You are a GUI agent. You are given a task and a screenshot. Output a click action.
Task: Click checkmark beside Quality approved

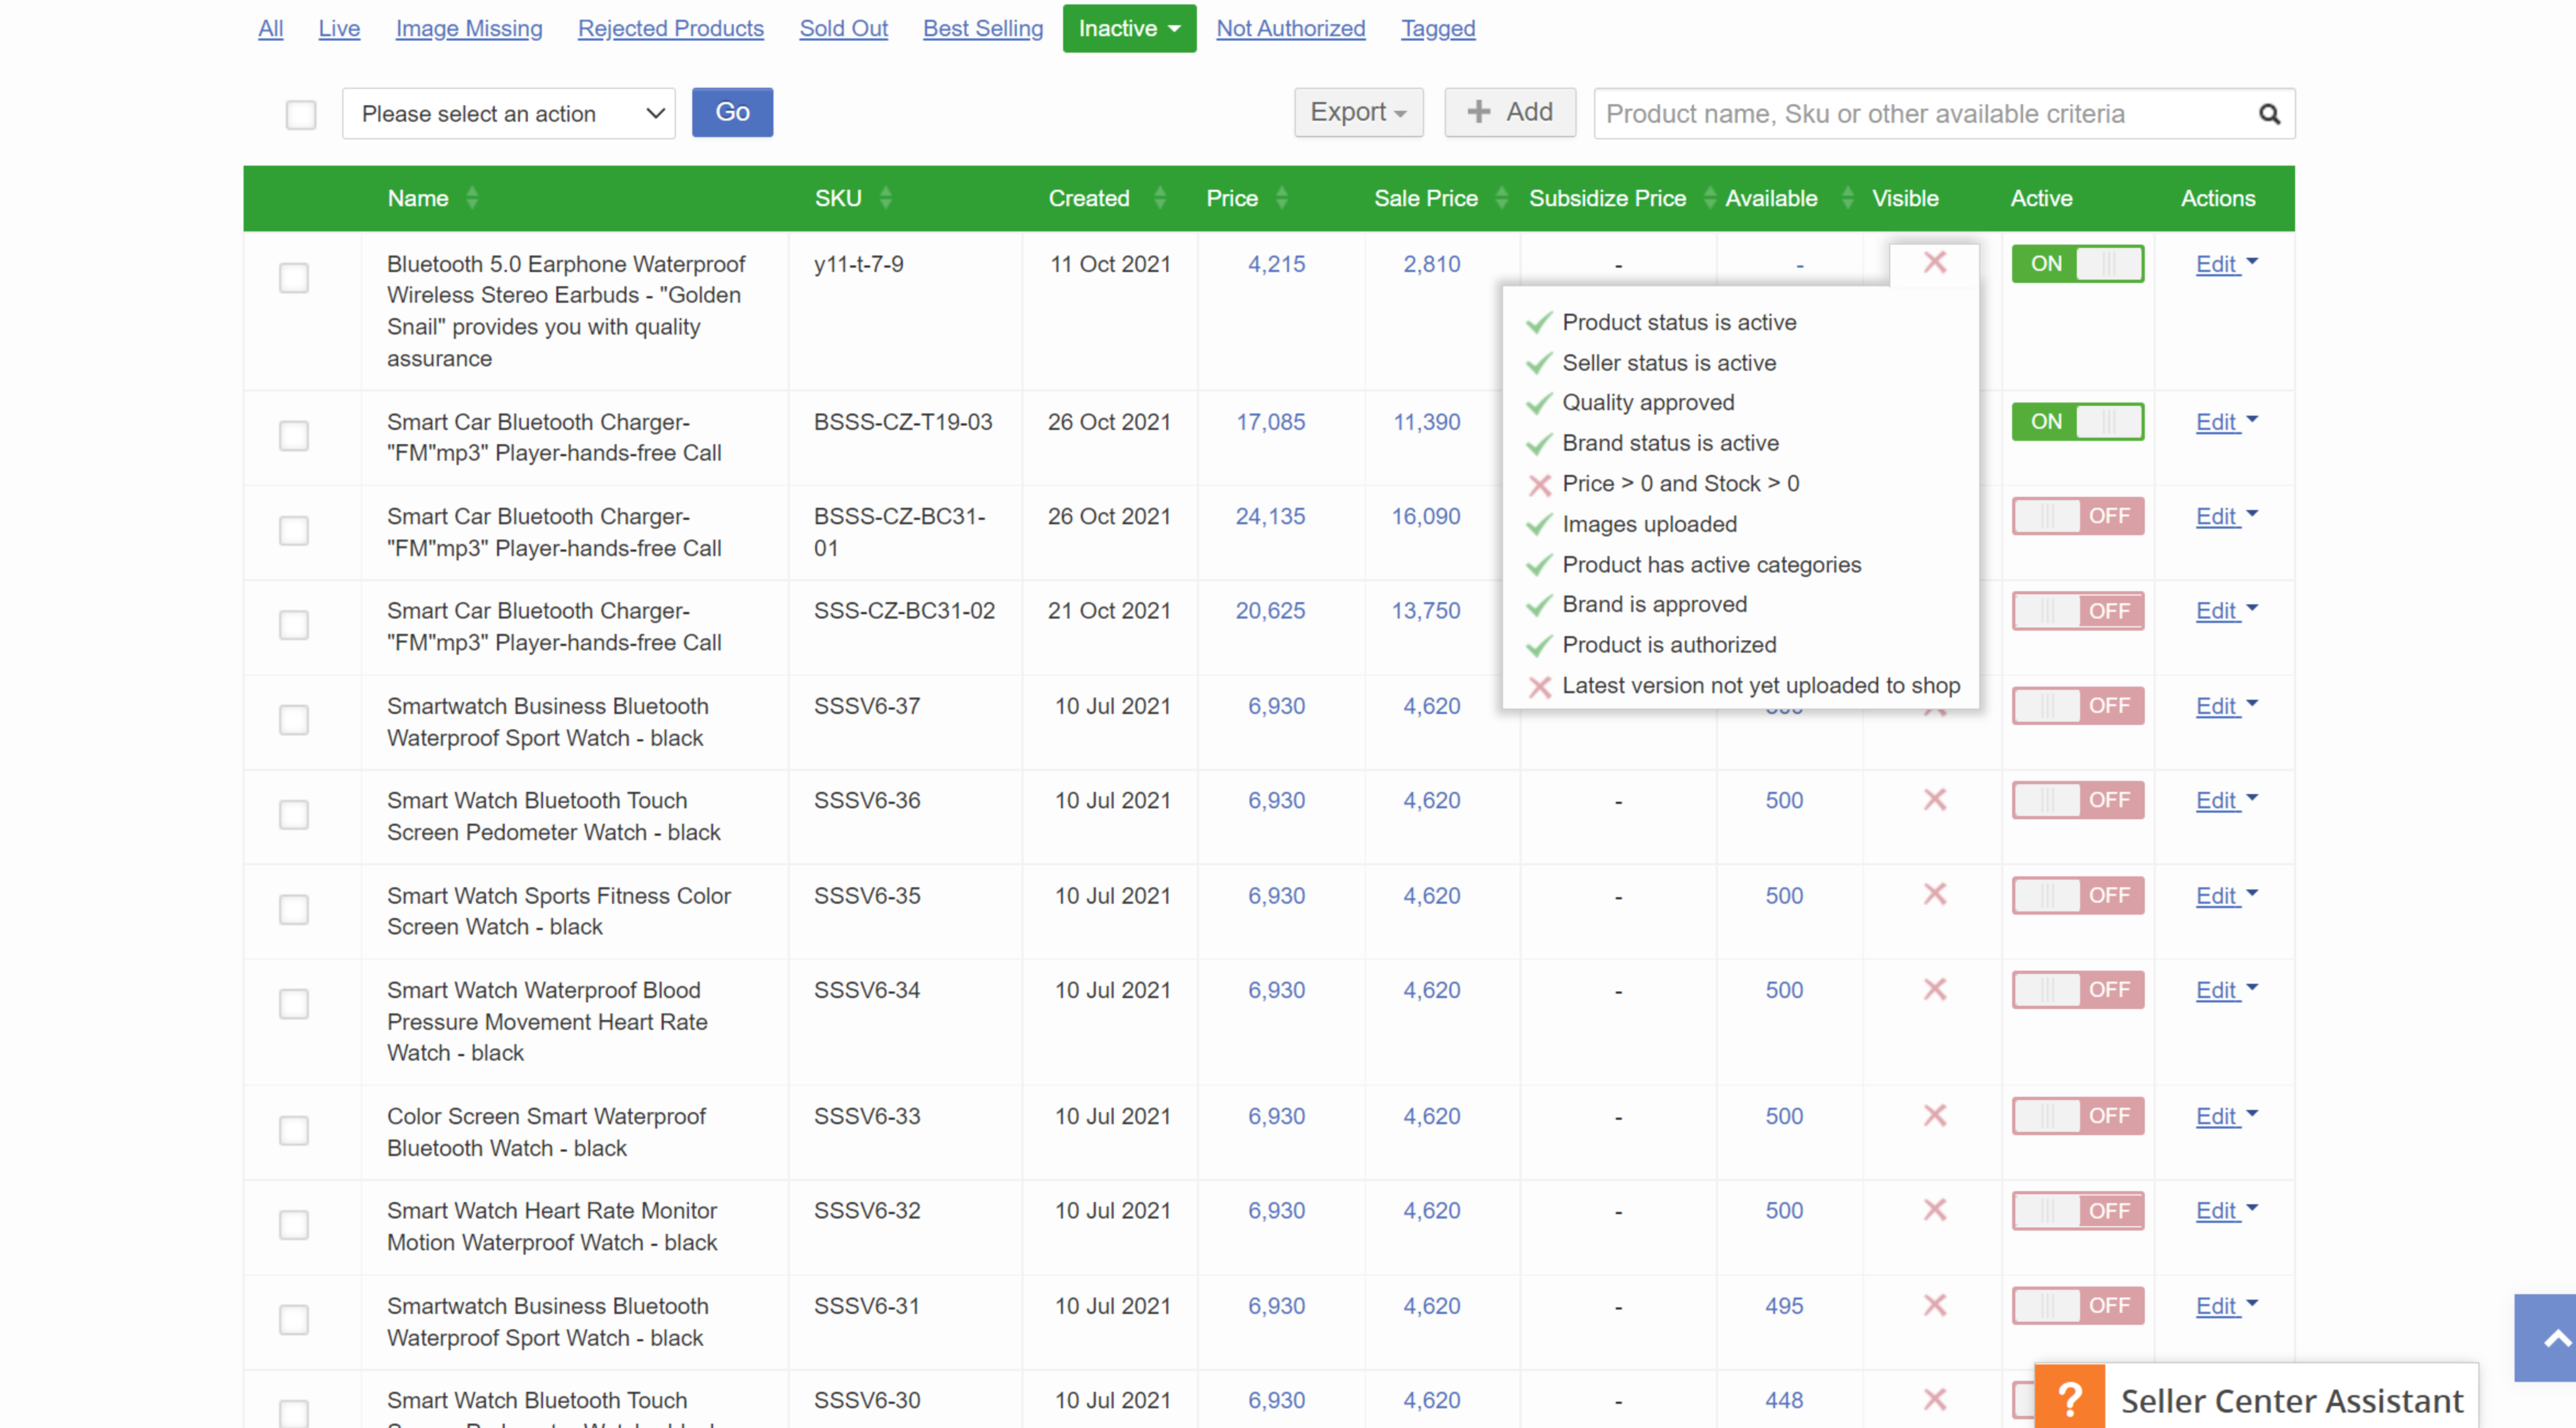[x=1539, y=403]
